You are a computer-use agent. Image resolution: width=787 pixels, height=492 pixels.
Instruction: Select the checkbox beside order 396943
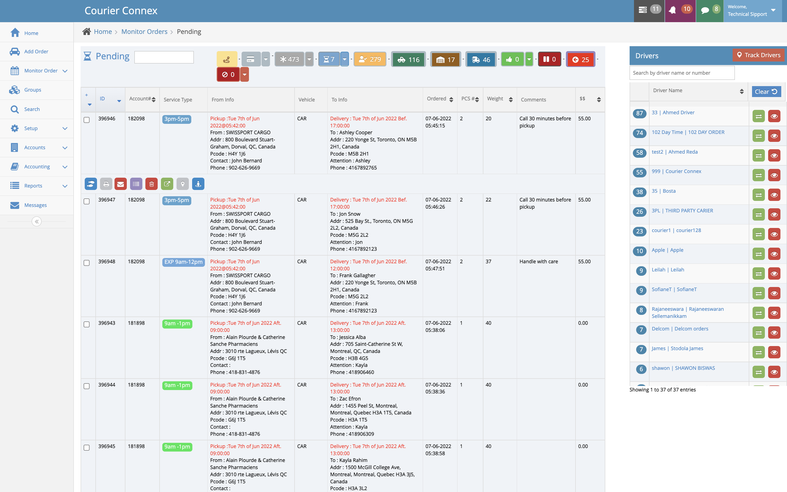coord(87,325)
